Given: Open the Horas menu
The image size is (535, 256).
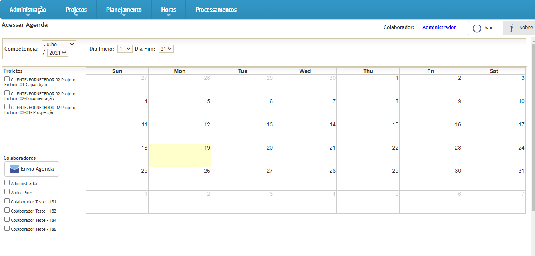Looking at the screenshot, I should 168,10.
